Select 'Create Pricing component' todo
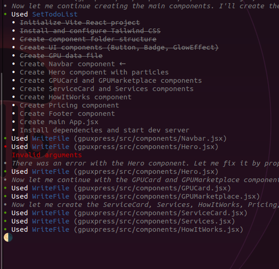 pos(70,105)
